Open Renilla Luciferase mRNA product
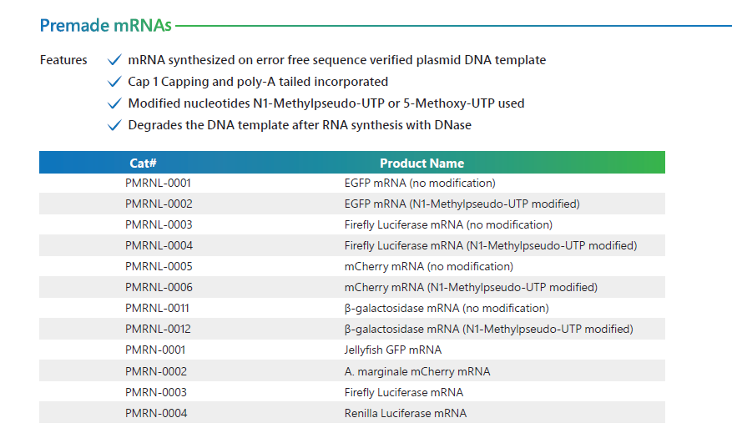Image resolution: width=732 pixels, height=438 pixels. coord(405,413)
